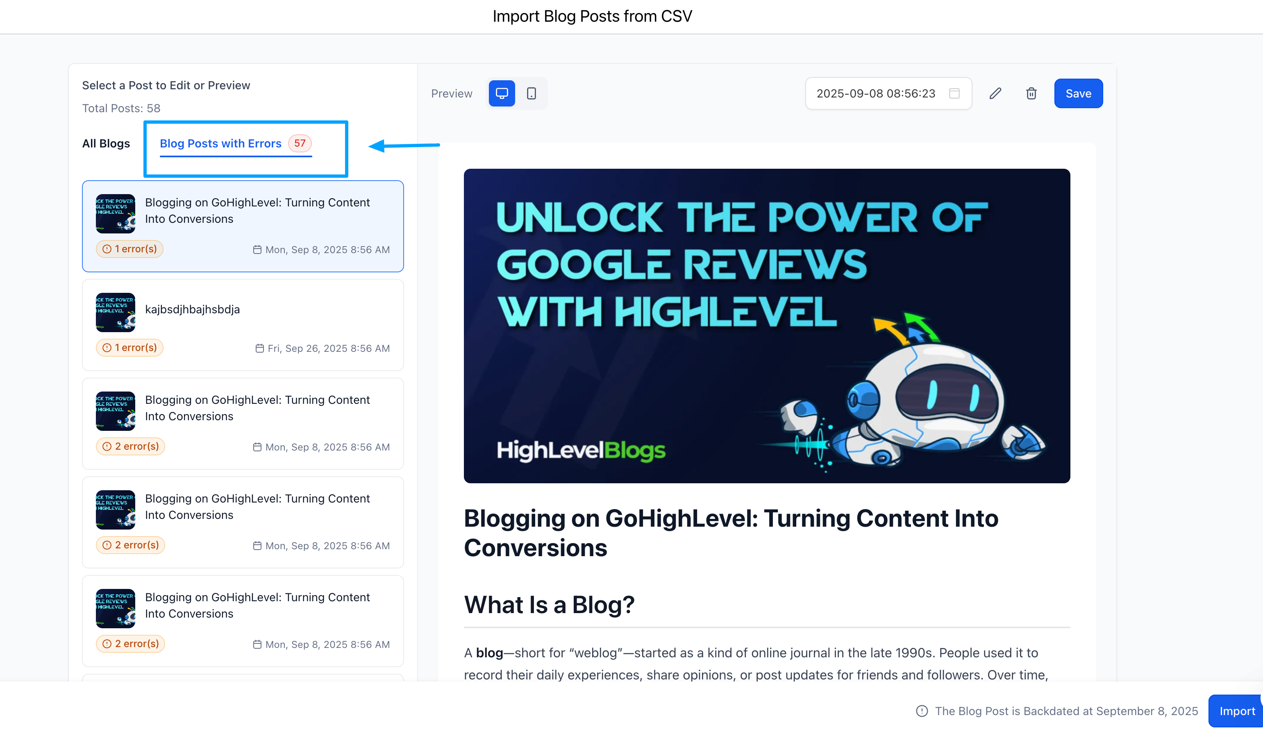Click calendar icon on first post's date
Viewport: 1263px width, 729px height.
click(257, 249)
